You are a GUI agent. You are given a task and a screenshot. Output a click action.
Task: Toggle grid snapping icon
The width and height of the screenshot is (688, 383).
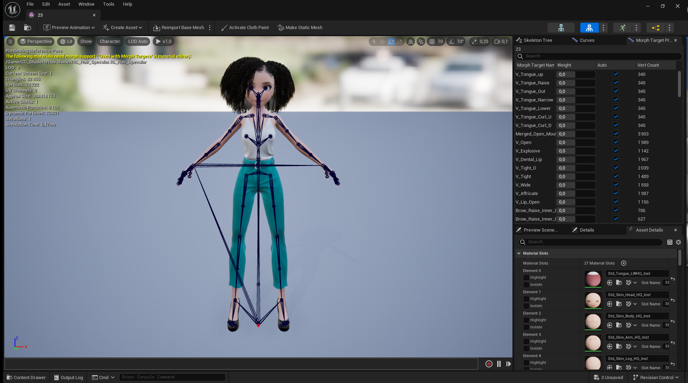432,41
